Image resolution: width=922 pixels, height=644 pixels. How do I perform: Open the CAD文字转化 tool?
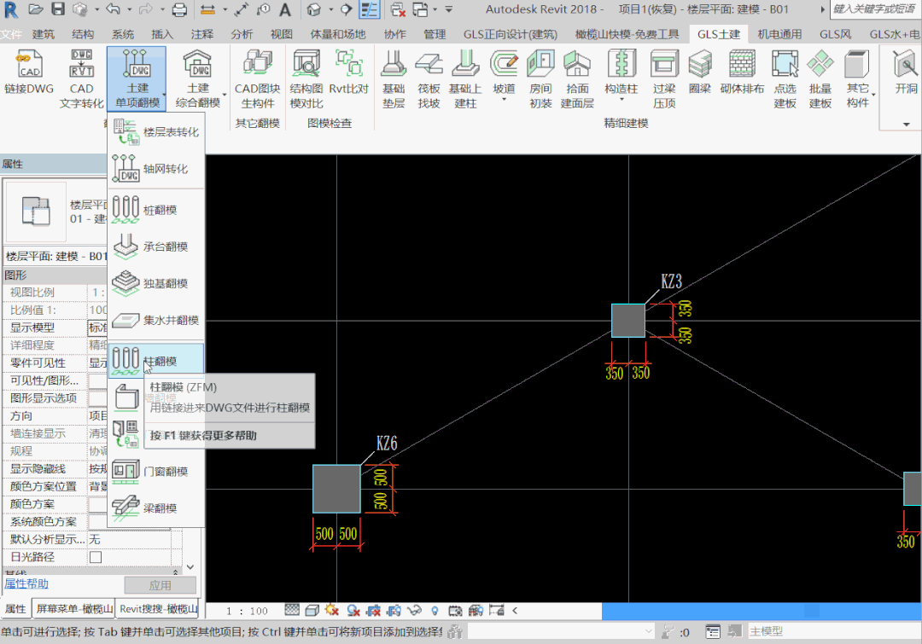point(81,78)
